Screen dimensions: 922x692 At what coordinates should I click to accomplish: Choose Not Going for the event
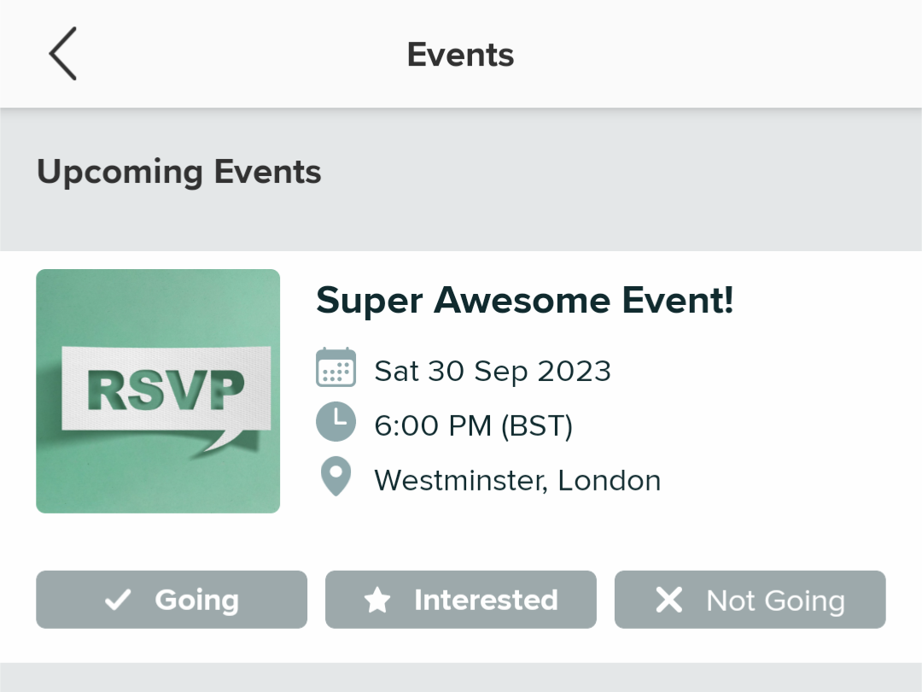click(749, 600)
